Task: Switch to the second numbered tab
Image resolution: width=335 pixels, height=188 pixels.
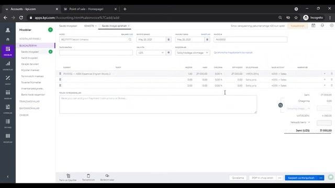Action: point(89,26)
